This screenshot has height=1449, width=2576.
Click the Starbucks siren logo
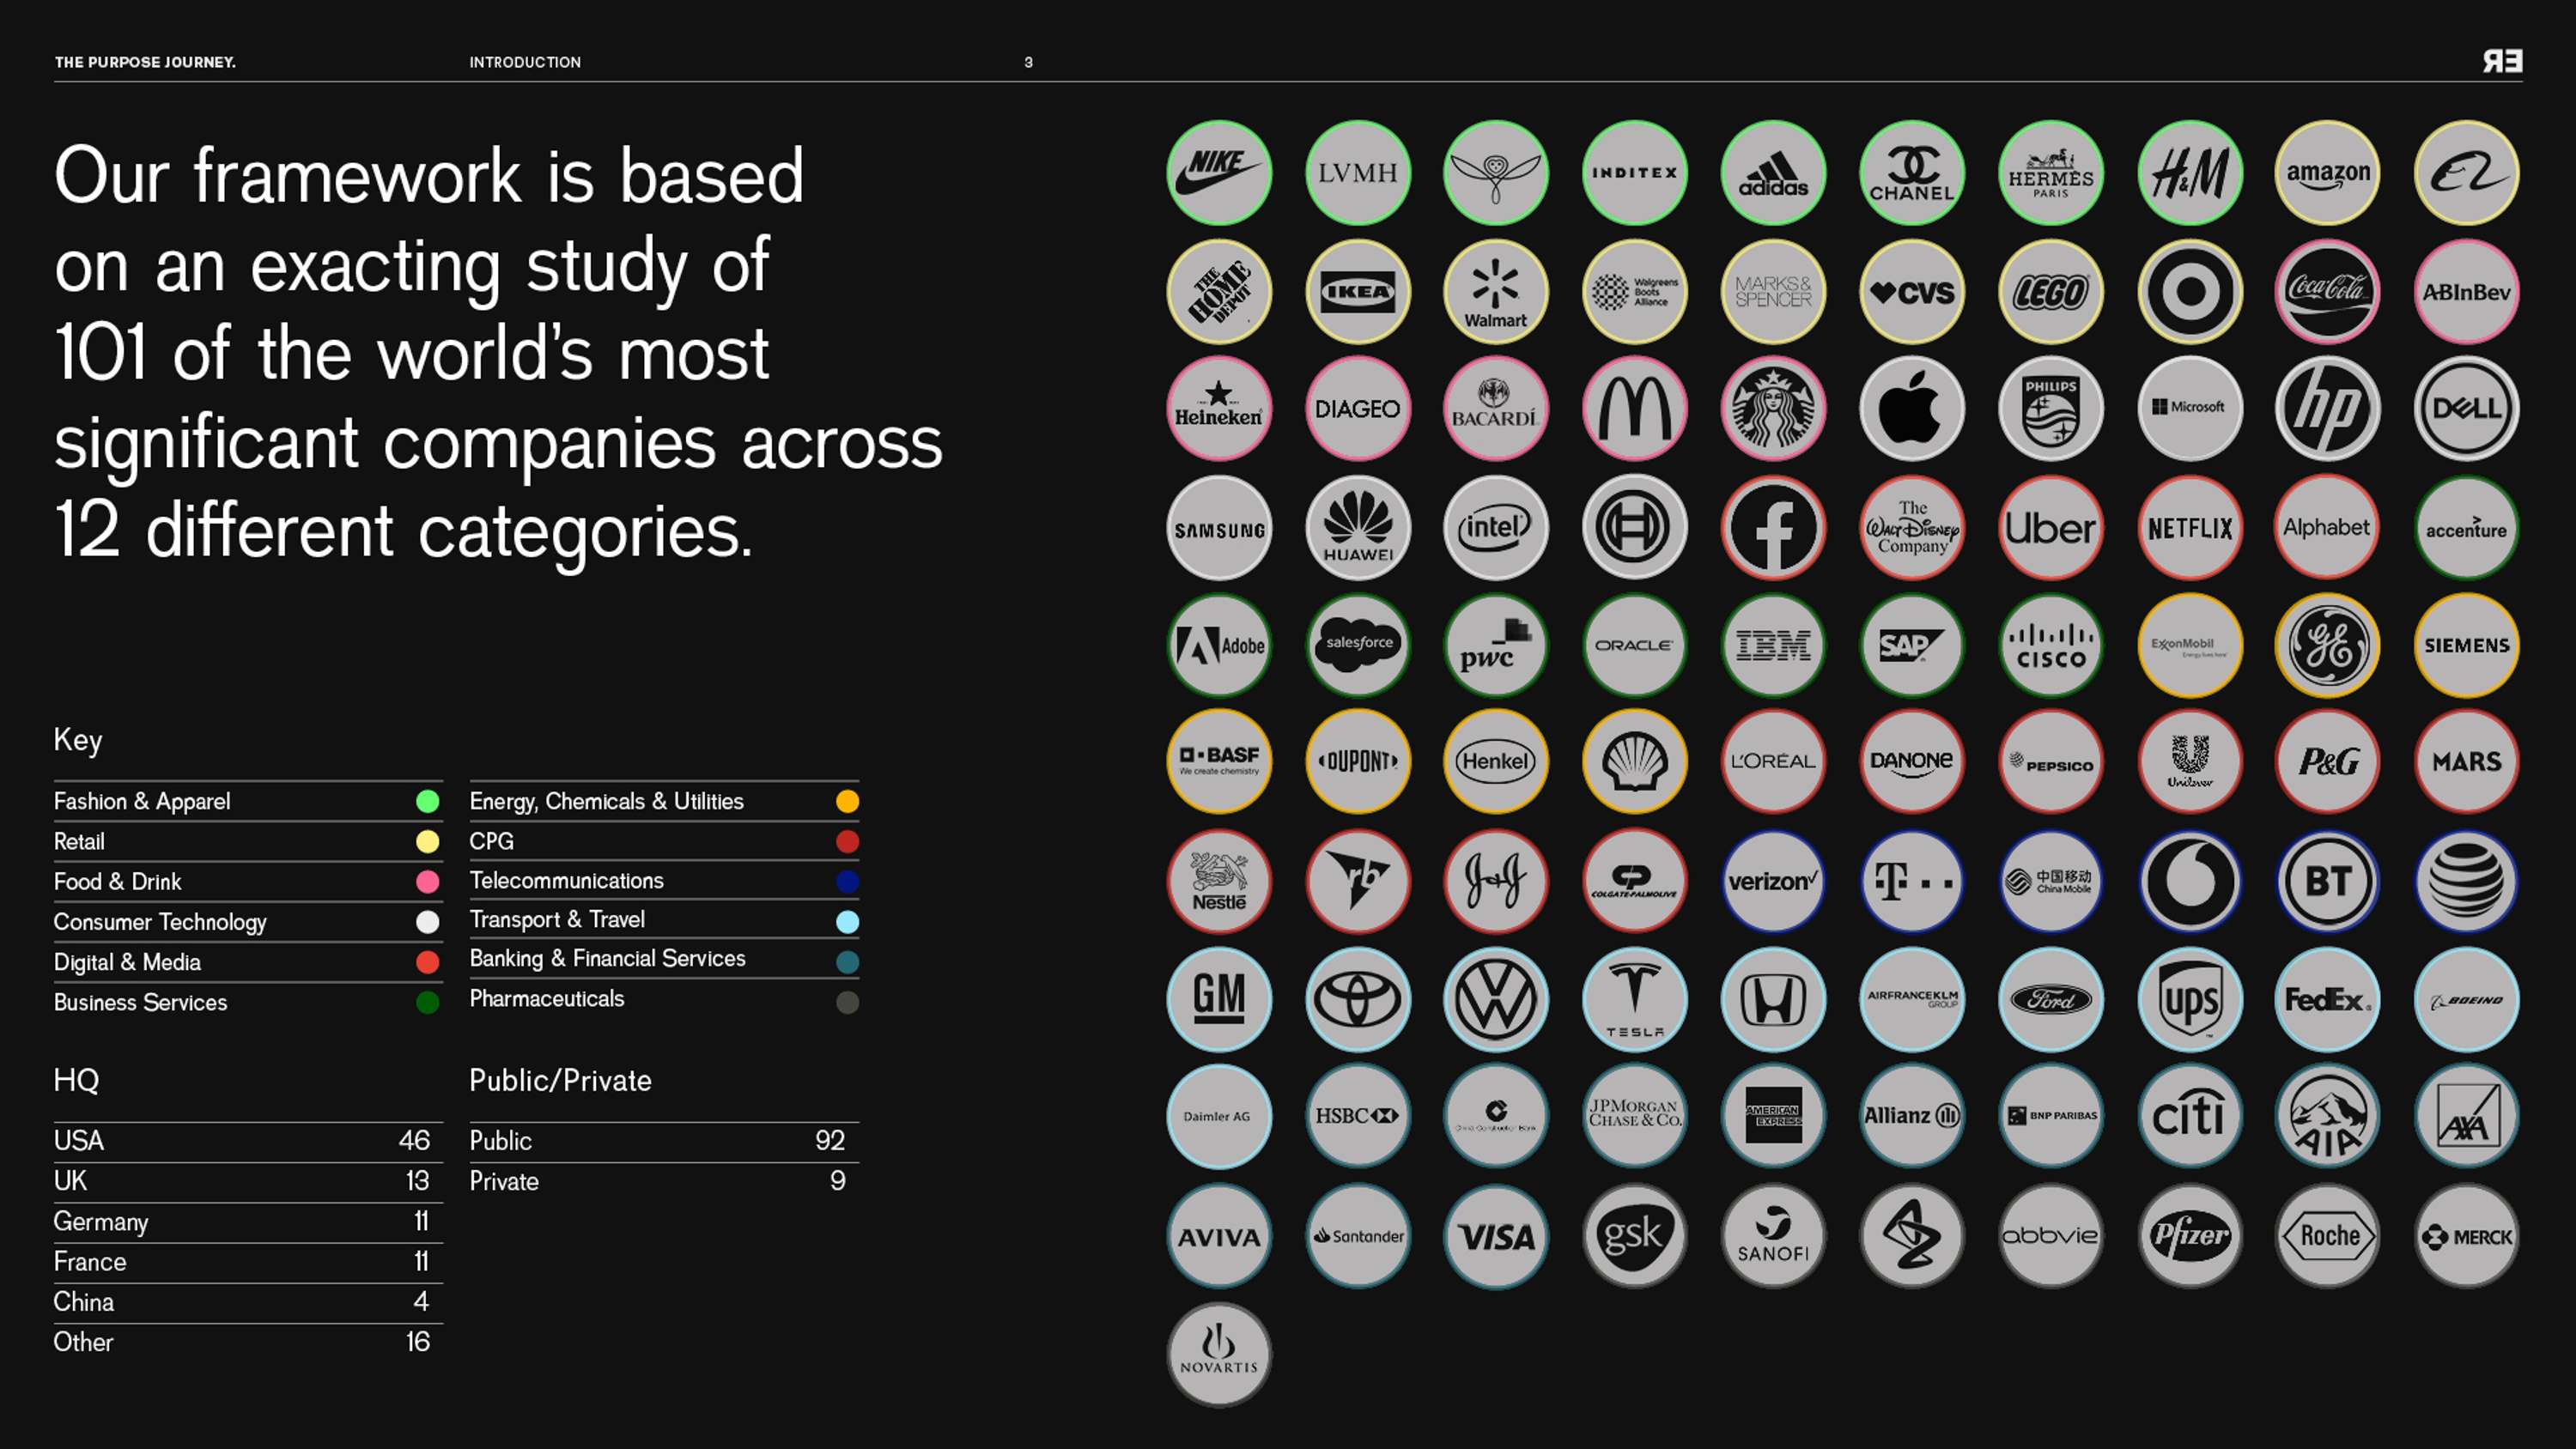(x=1773, y=409)
